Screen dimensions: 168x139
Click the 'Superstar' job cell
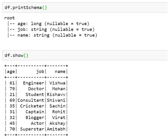click(32, 129)
